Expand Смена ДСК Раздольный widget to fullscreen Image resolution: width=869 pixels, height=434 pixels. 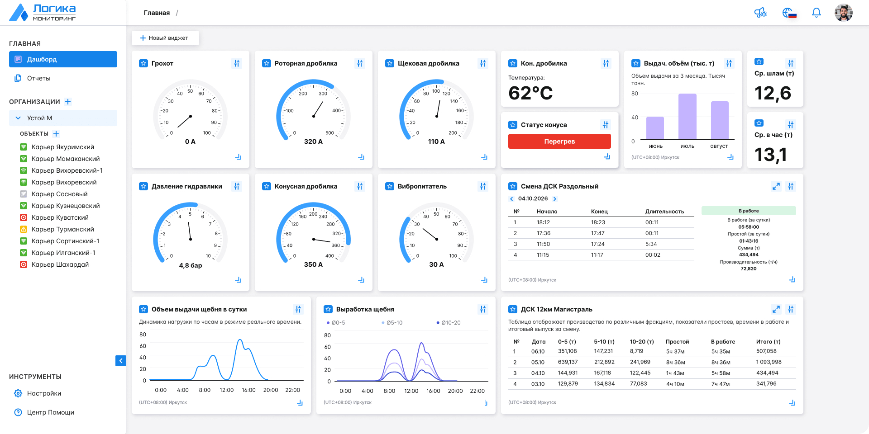coord(776,186)
